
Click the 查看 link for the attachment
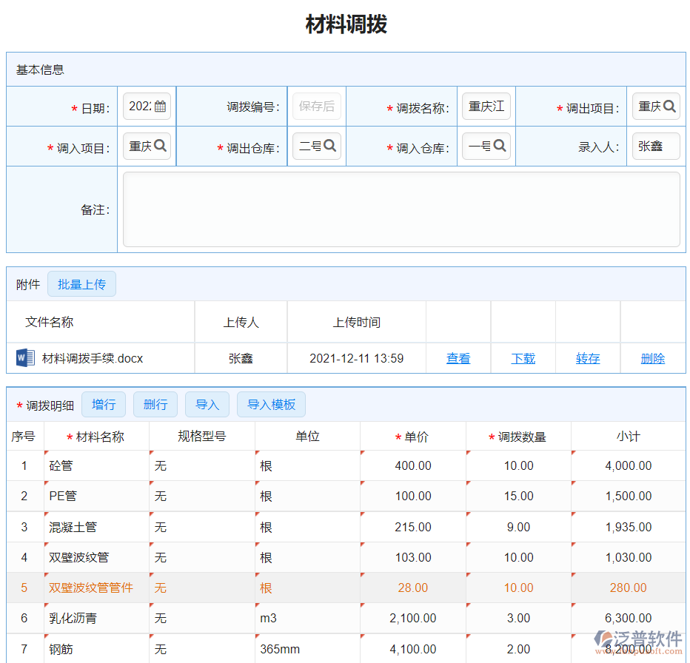[x=458, y=358]
